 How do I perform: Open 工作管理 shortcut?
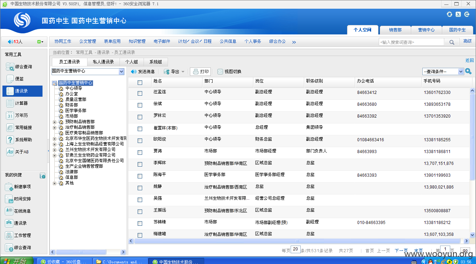(x=18, y=235)
